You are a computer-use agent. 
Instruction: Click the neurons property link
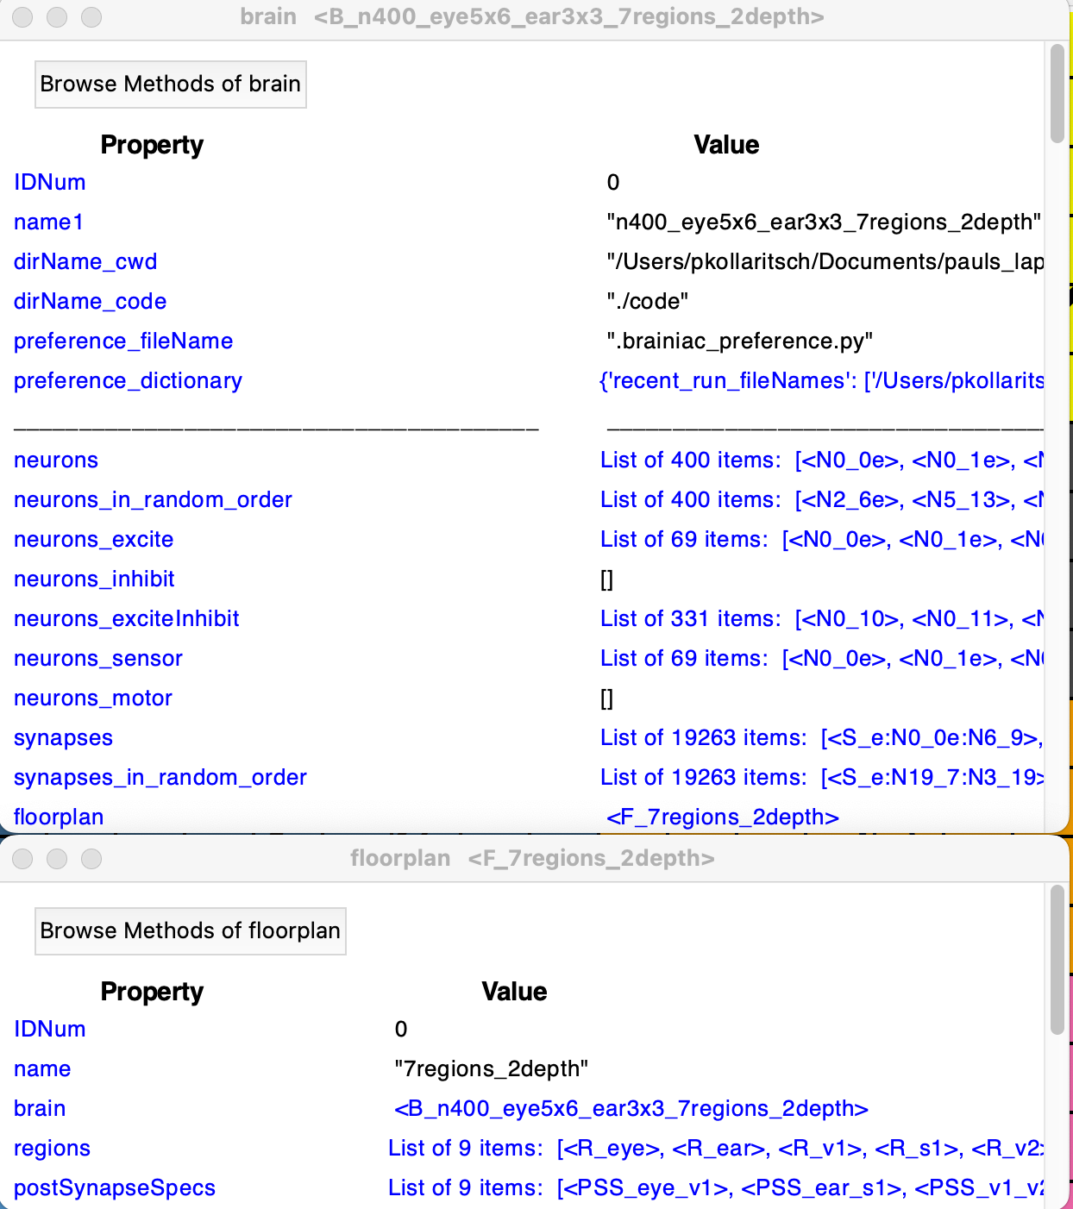click(x=56, y=460)
